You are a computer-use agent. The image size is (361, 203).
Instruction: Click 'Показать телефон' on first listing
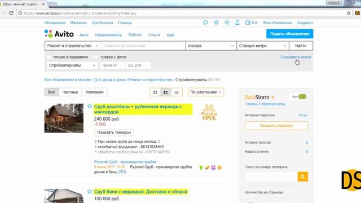click(x=114, y=133)
